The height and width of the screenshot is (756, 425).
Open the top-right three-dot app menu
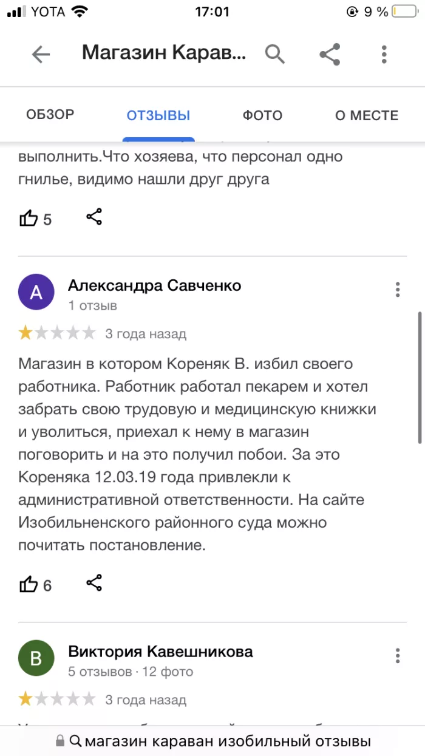click(384, 53)
